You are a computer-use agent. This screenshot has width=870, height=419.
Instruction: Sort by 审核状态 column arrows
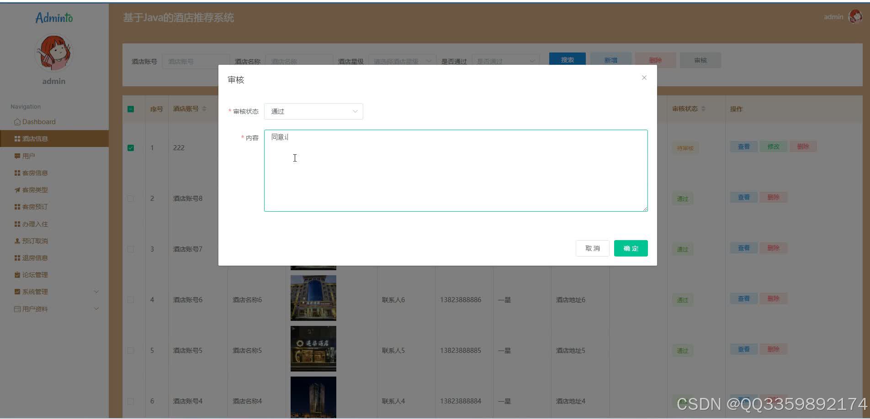pyautogui.click(x=703, y=109)
